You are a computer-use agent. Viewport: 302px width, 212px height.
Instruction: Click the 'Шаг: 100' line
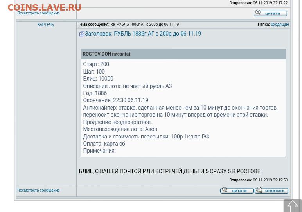[x=94, y=72]
